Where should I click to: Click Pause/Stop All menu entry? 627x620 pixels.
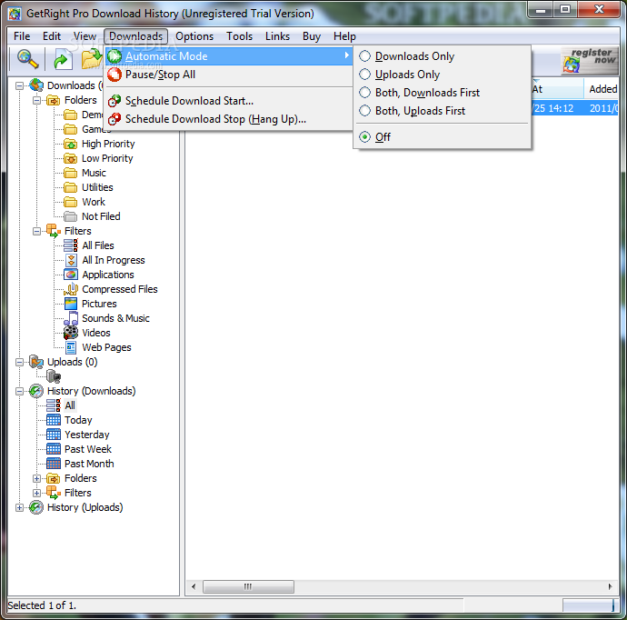(x=229, y=75)
